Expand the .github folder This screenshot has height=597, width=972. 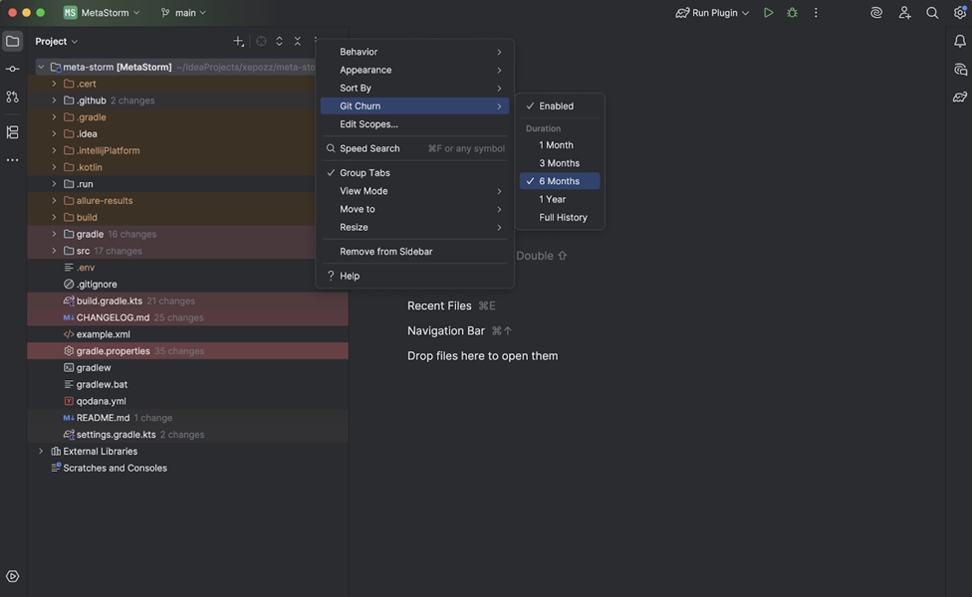point(54,100)
